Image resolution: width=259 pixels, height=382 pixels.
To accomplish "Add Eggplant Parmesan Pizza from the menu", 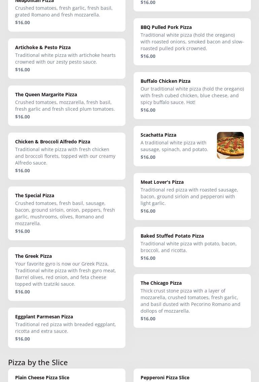I will pyautogui.click(x=67, y=327).
